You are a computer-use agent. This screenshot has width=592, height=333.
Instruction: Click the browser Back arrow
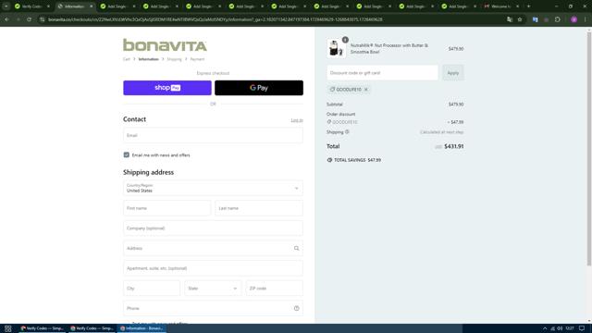[x=6, y=19]
